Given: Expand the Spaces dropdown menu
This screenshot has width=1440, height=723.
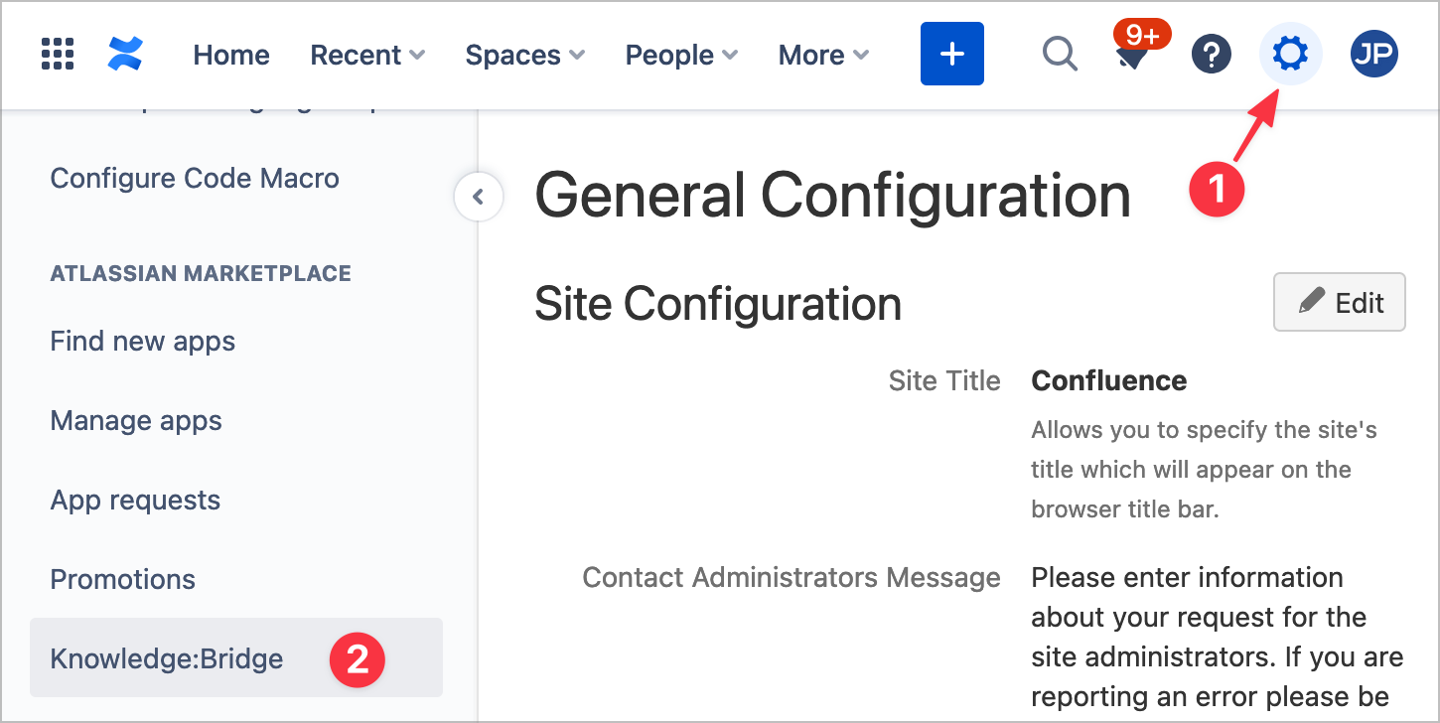Looking at the screenshot, I should coord(524,55).
